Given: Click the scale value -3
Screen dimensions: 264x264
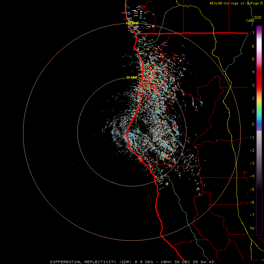Looking at the screenshot, I should [x=252, y=163].
